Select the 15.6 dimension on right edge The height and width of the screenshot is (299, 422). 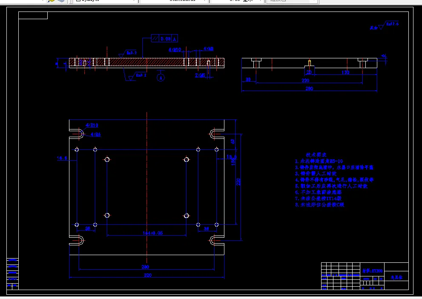click(x=232, y=157)
